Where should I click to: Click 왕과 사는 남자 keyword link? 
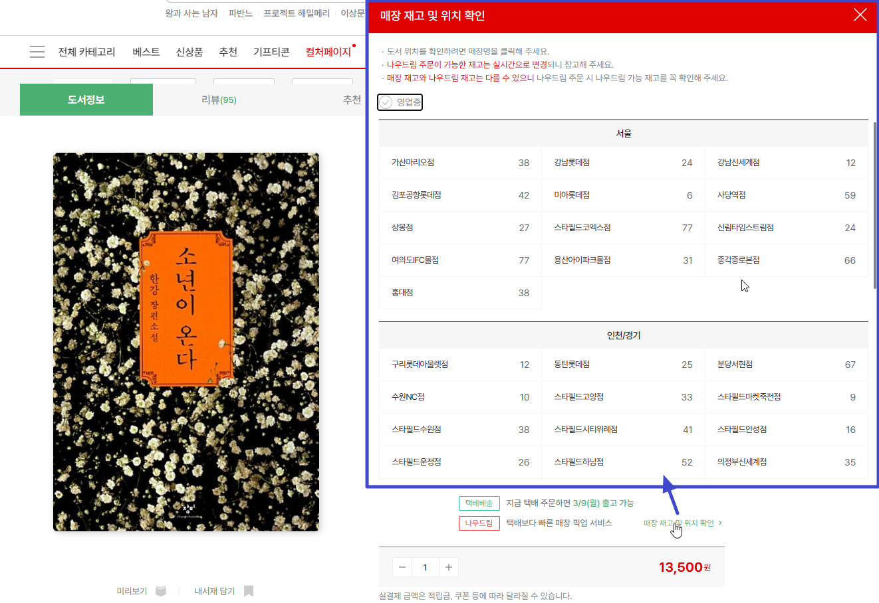pyautogui.click(x=191, y=13)
